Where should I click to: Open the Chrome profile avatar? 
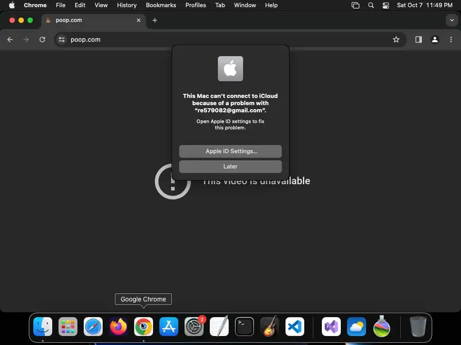tap(435, 40)
